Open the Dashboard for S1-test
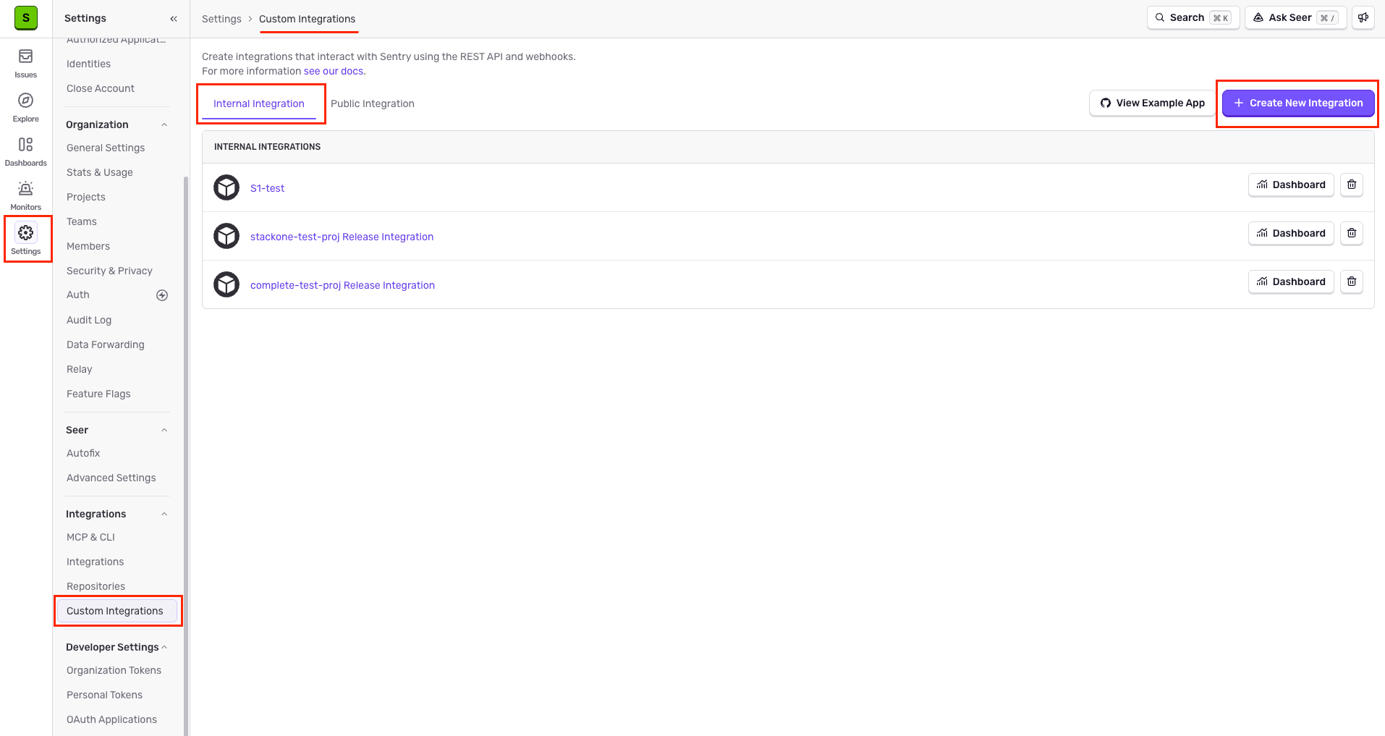1385x736 pixels. (x=1291, y=185)
